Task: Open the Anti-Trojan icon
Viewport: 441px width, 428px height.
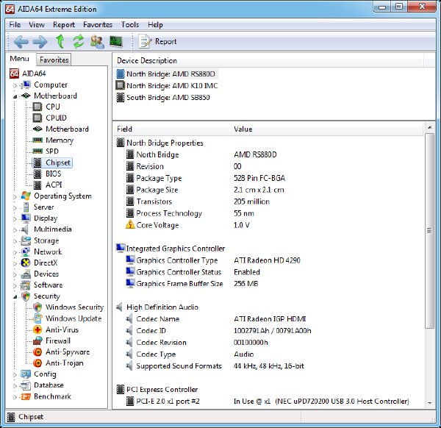Action: pos(37,363)
